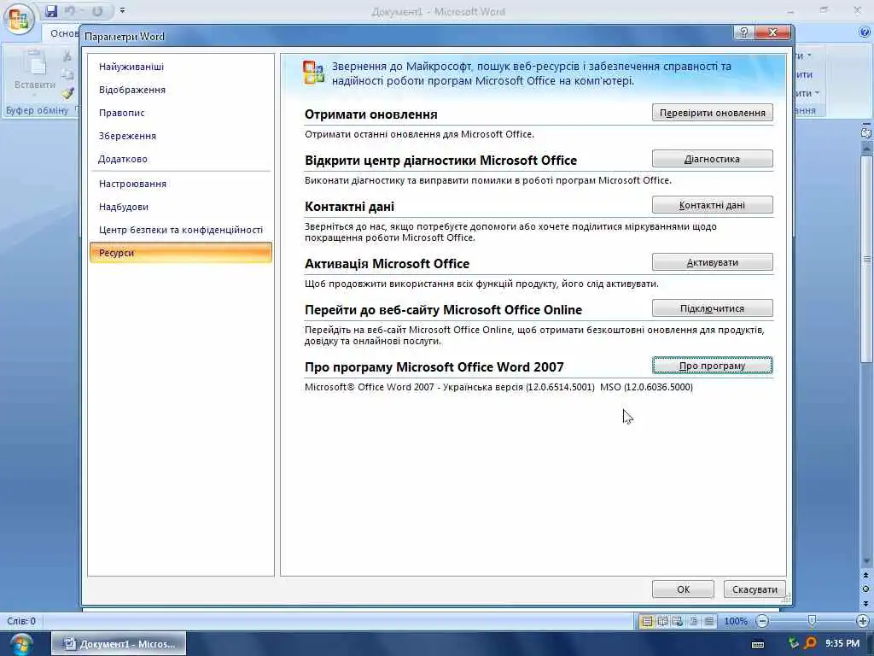Click the Перевірити оновлення button
This screenshot has height=656, width=874.
(x=713, y=113)
